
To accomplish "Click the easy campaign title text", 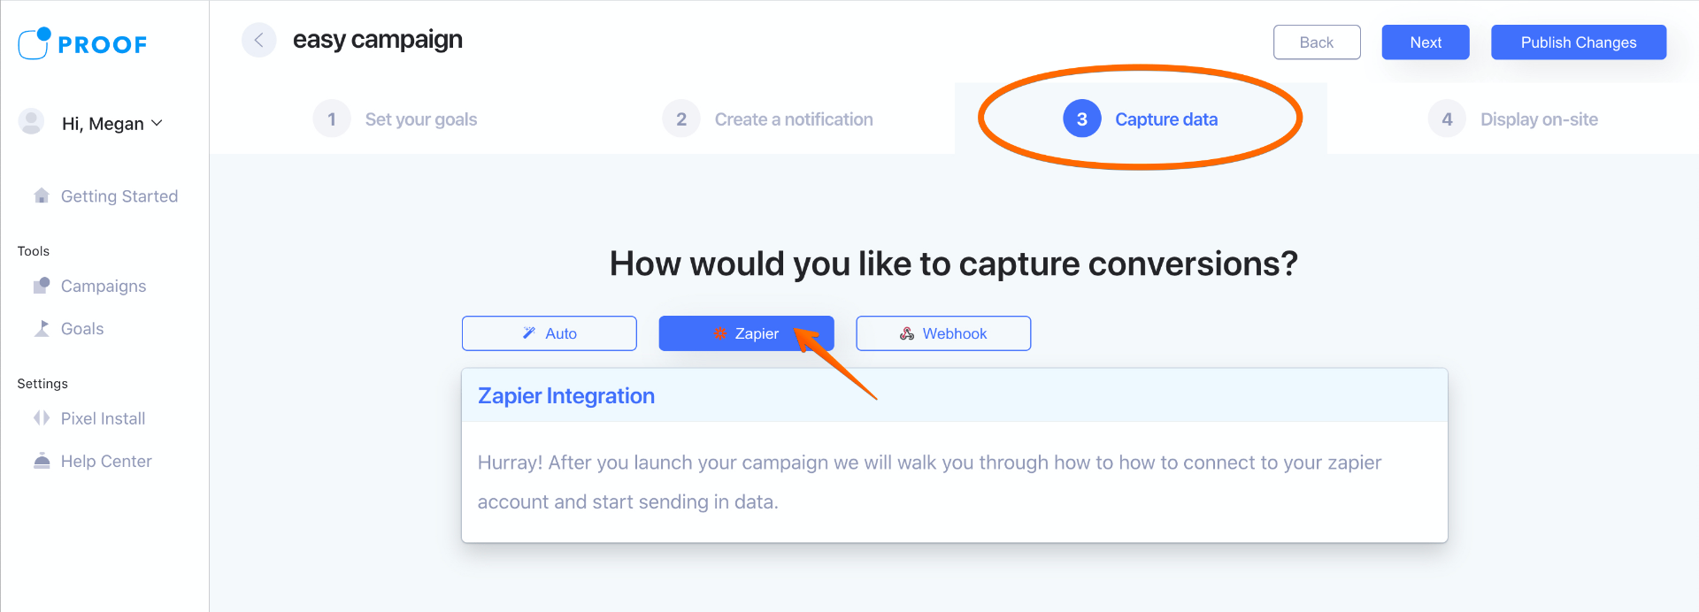I will 378,40.
